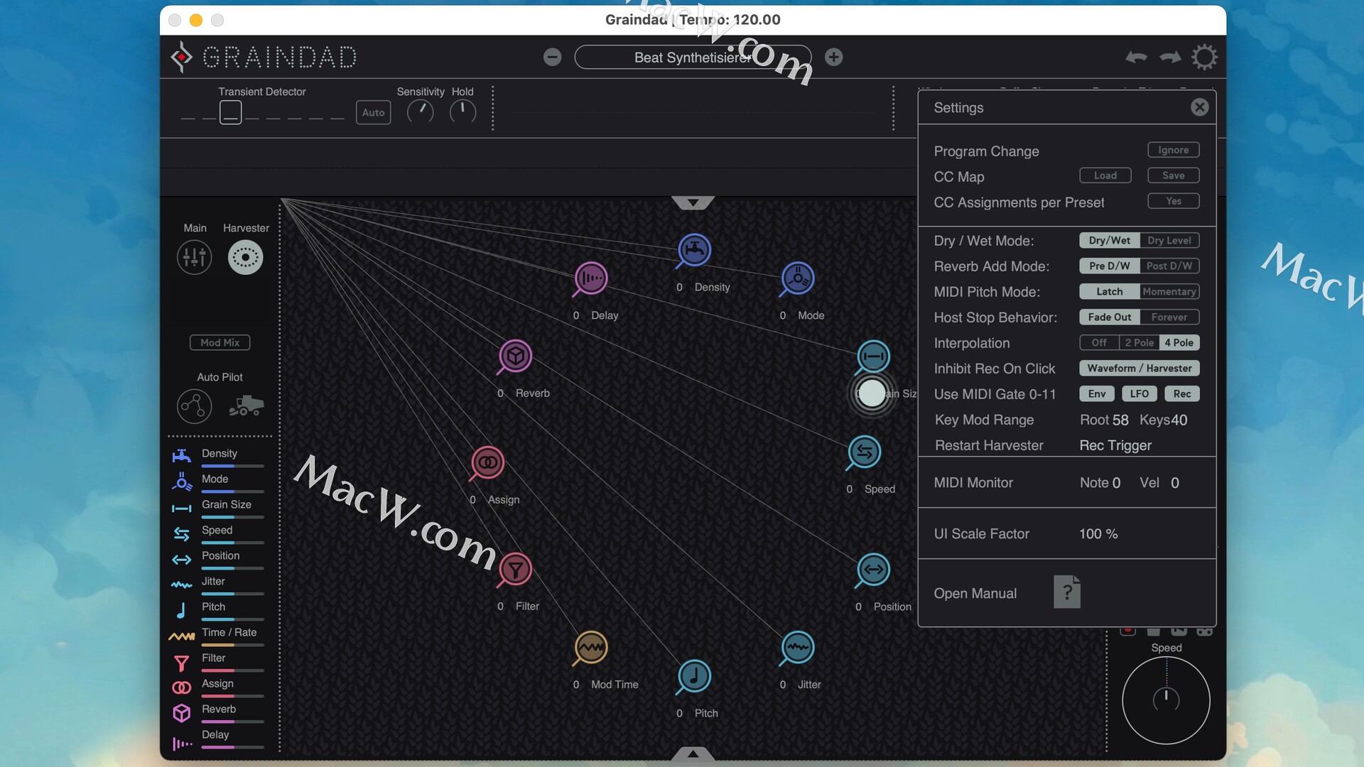Click the Auto Pilot harvester tractor icon
The image size is (1364, 767).
tap(246, 406)
